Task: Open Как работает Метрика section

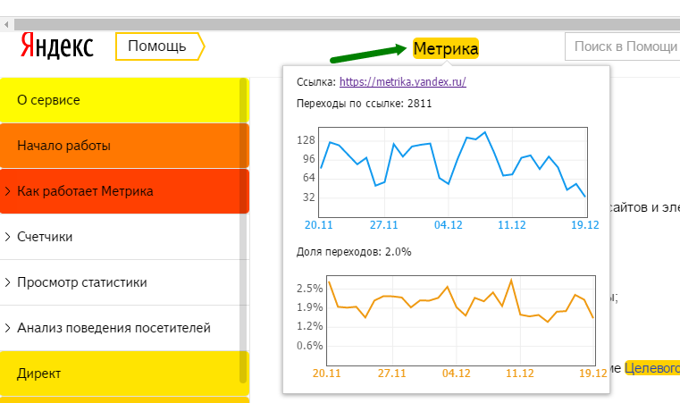Action: (124, 191)
